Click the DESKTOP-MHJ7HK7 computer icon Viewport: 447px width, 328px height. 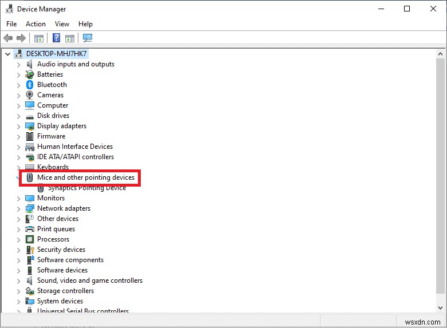[18, 54]
